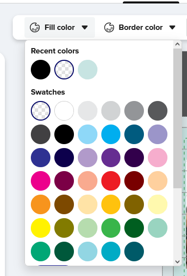Image resolution: width=187 pixels, height=276 pixels.
Task: Click the Fill color palette icon
Action: tap(35, 27)
